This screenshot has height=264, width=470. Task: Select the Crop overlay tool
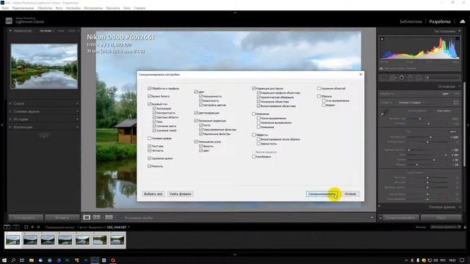383,78
